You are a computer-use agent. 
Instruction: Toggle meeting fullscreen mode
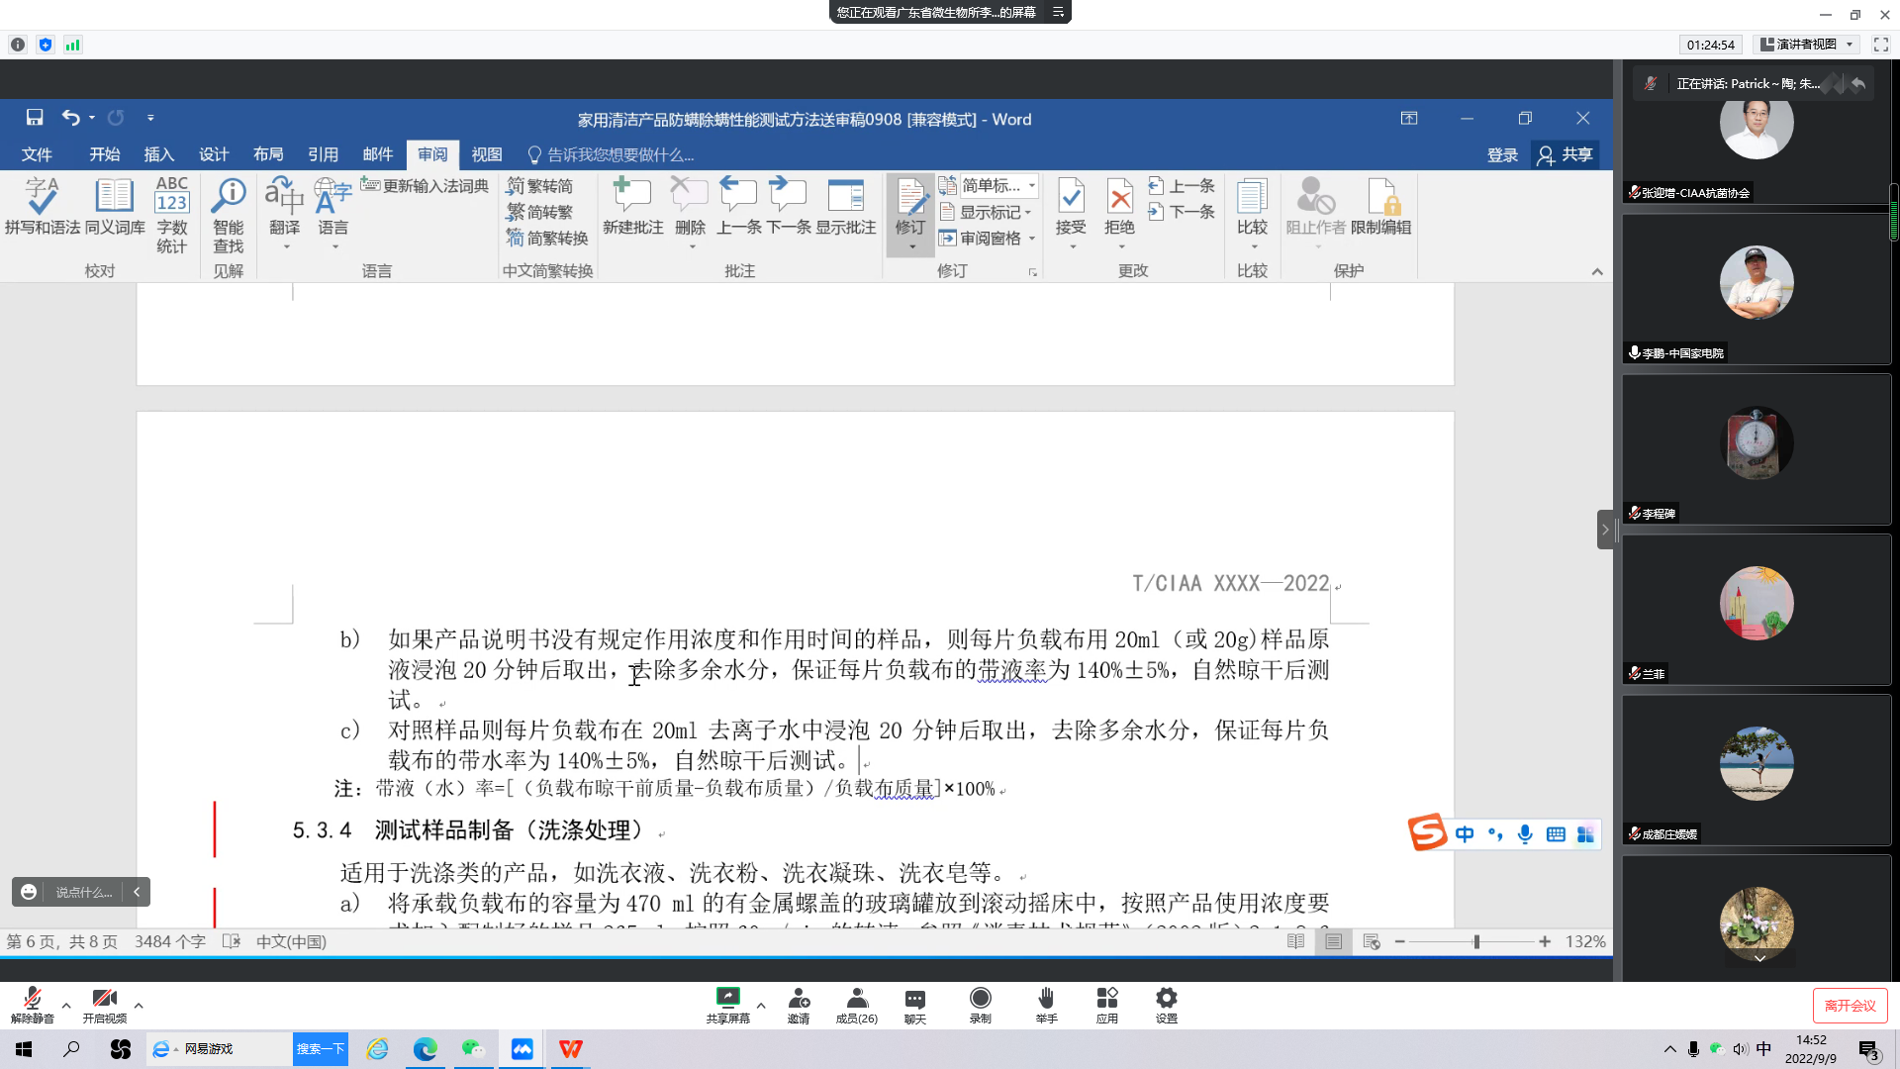1881,45
